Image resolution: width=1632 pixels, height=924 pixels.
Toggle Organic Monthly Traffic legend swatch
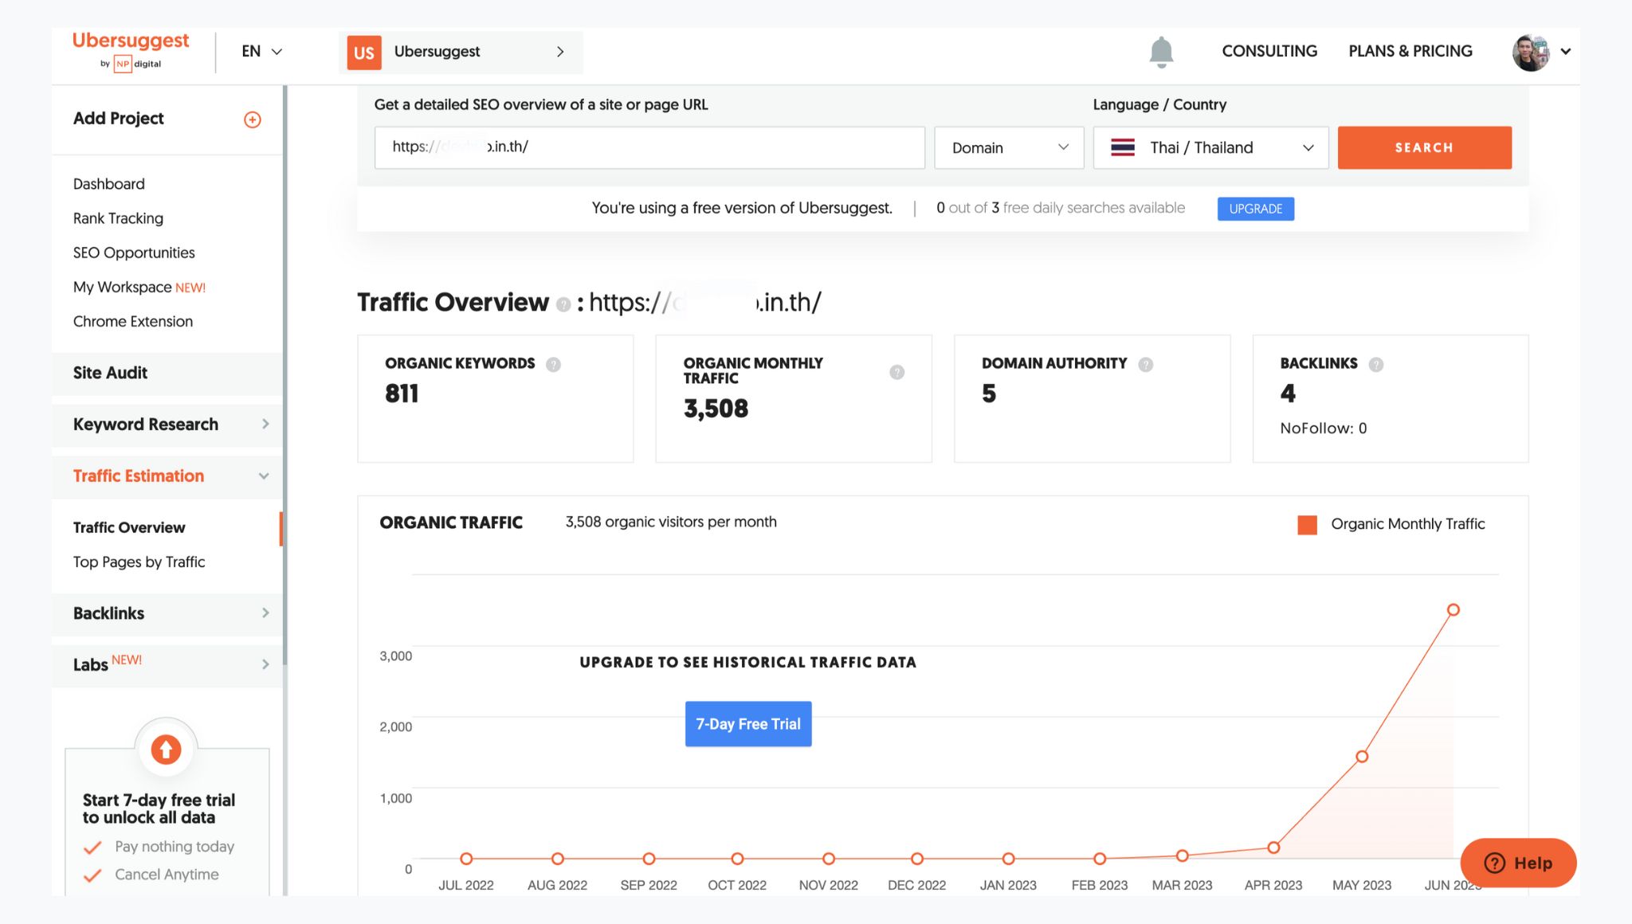[1307, 525]
